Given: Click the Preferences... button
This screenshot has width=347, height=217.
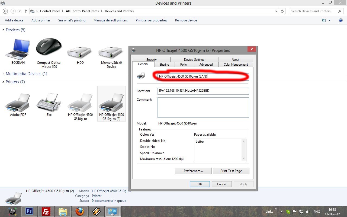Looking at the screenshot, I should [193, 171].
